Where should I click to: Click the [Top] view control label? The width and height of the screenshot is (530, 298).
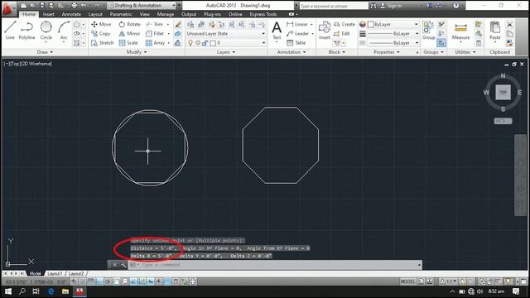(x=15, y=64)
